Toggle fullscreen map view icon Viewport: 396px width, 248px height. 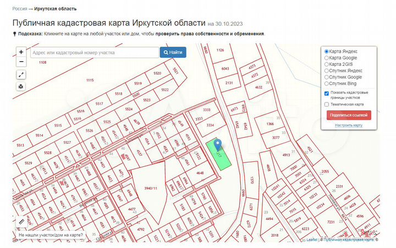click(x=21, y=75)
